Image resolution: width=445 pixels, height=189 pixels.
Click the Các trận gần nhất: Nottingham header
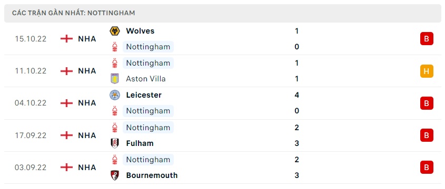click(74, 13)
